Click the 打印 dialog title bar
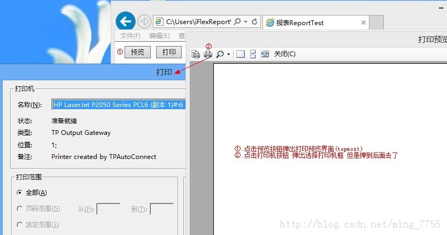Image resolution: width=447 pixels, height=235 pixels. coord(93,72)
